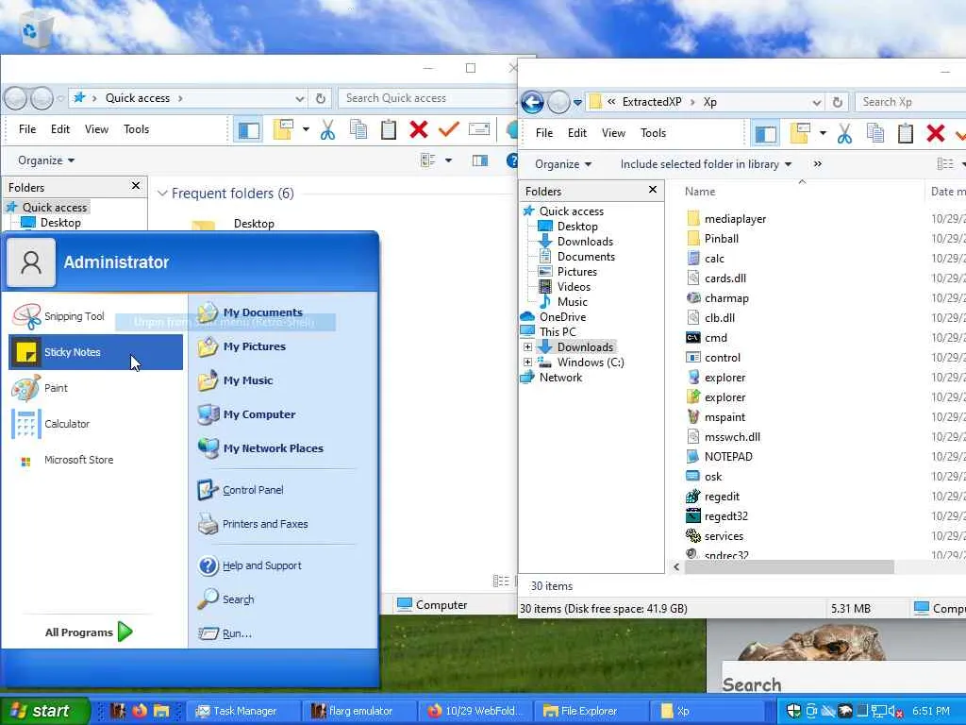Image resolution: width=966 pixels, height=725 pixels.
Task: Switch to Task Manager on the taskbar
Action: pos(242,711)
